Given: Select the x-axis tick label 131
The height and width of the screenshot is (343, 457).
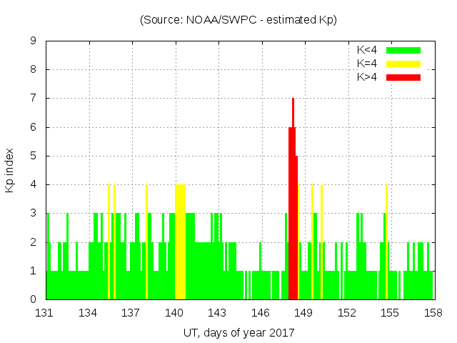Looking at the screenshot, I should 46,312.
